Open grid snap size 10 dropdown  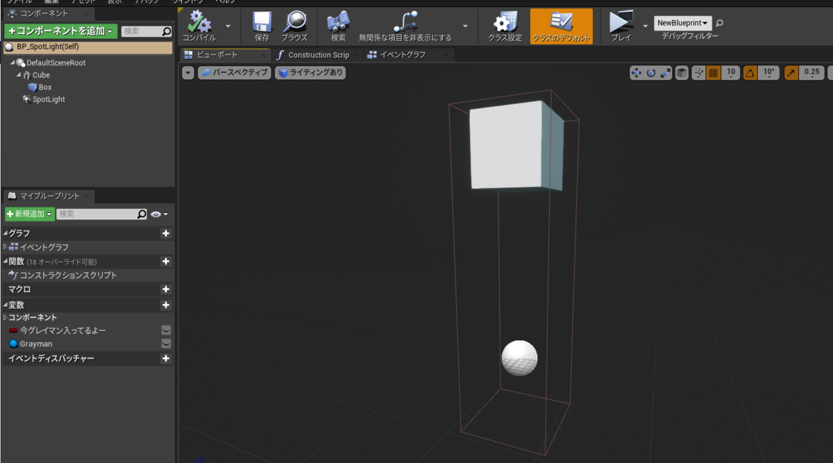[730, 73]
